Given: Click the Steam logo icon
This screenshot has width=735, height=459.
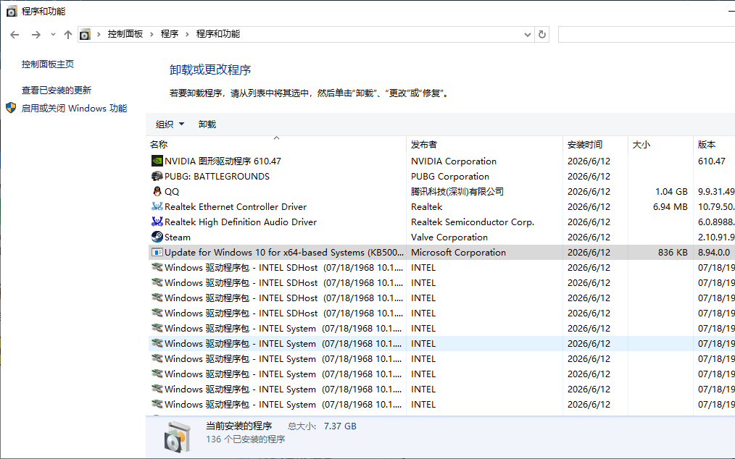Looking at the screenshot, I should coord(157,237).
